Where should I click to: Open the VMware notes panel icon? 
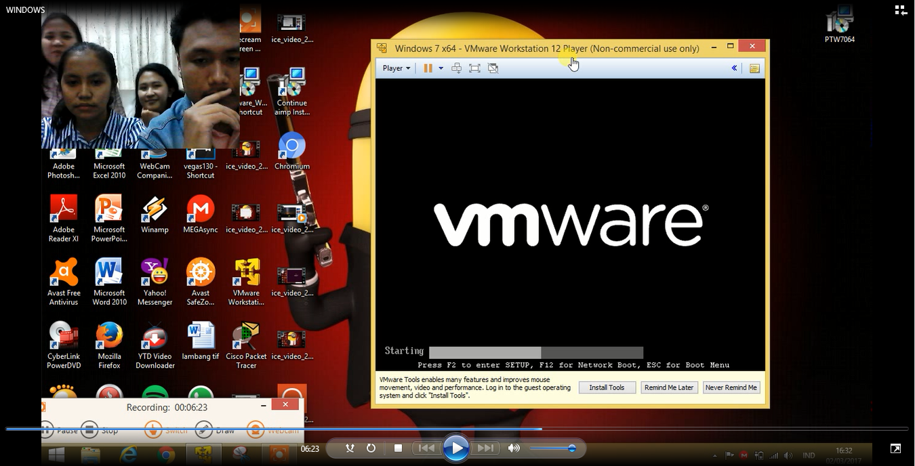point(754,68)
